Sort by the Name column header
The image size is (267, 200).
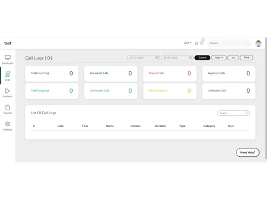(110, 126)
